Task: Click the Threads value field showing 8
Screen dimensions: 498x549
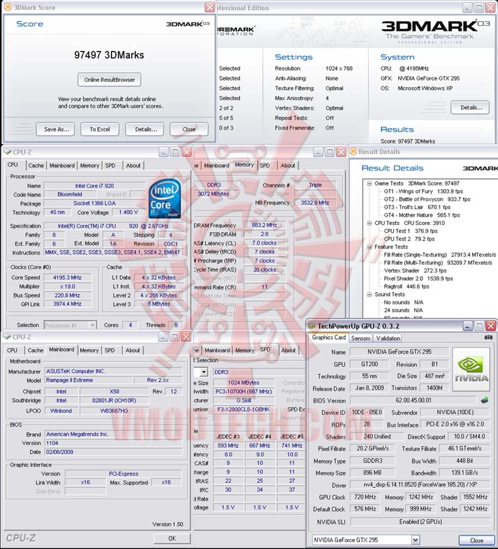Action: click(176, 325)
